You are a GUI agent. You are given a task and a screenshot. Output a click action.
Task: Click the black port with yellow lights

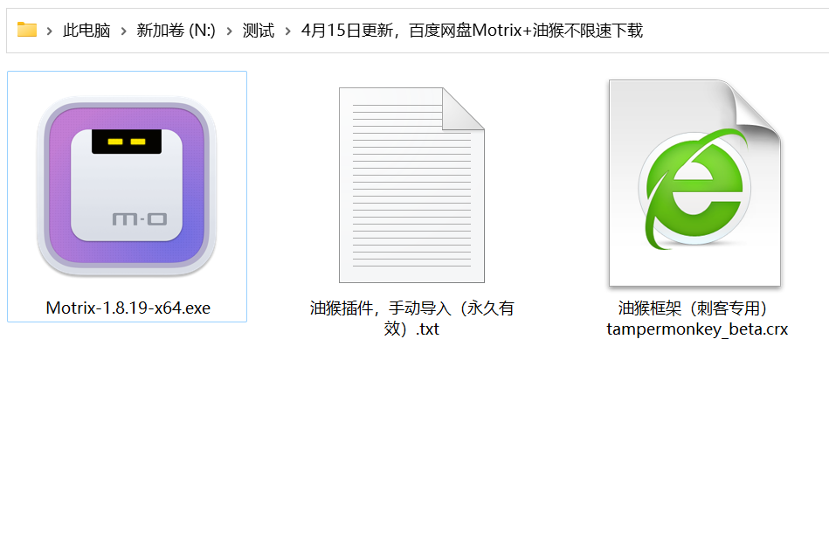[127, 142]
